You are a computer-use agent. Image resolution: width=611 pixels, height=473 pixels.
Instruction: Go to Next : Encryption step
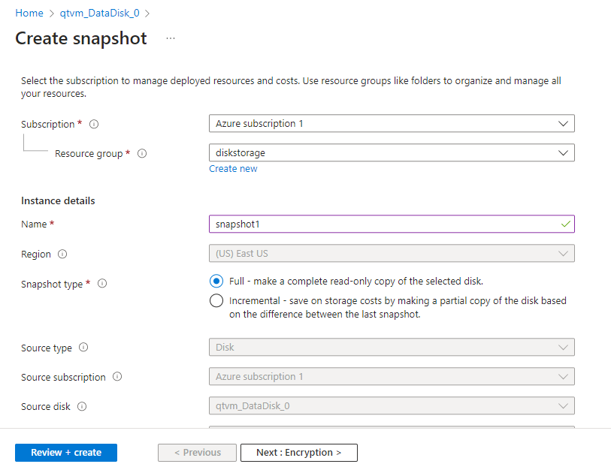click(x=299, y=453)
